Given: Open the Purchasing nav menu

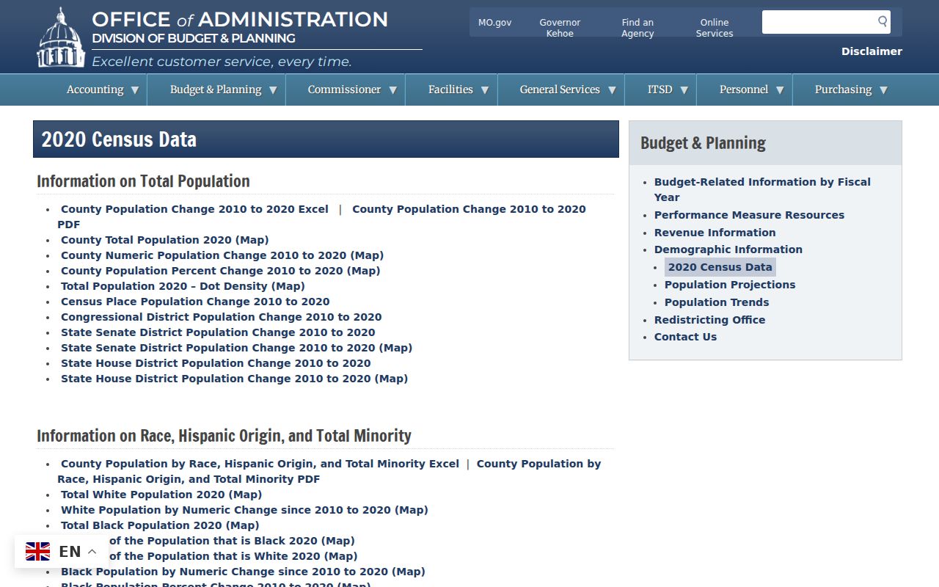Looking at the screenshot, I should pyautogui.click(x=843, y=90).
